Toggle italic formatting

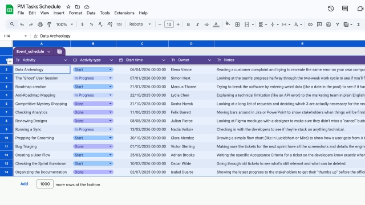197,24
